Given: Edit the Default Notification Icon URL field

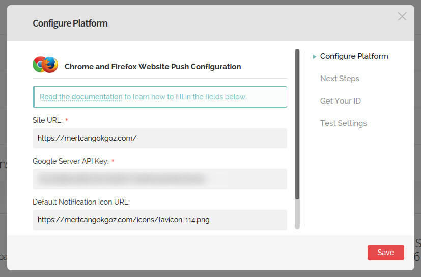Looking at the screenshot, I should click(x=160, y=220).
